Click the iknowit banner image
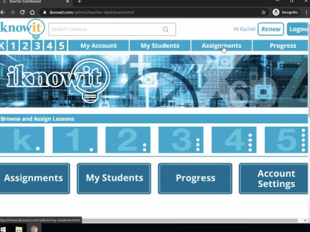Viewport: 310px width, 232px height. point(154,81)
